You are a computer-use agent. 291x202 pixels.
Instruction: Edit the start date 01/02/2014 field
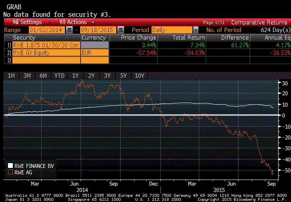[47, 30]
